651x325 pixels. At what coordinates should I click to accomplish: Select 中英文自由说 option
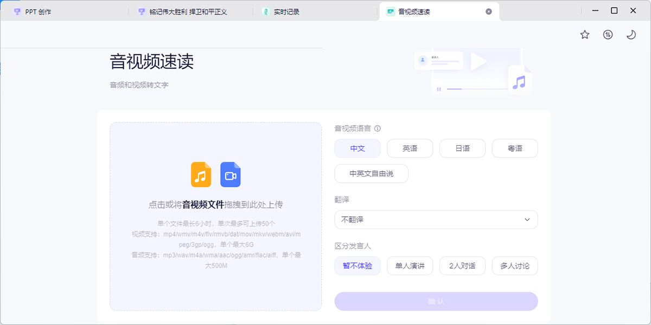tap(371, 174)
